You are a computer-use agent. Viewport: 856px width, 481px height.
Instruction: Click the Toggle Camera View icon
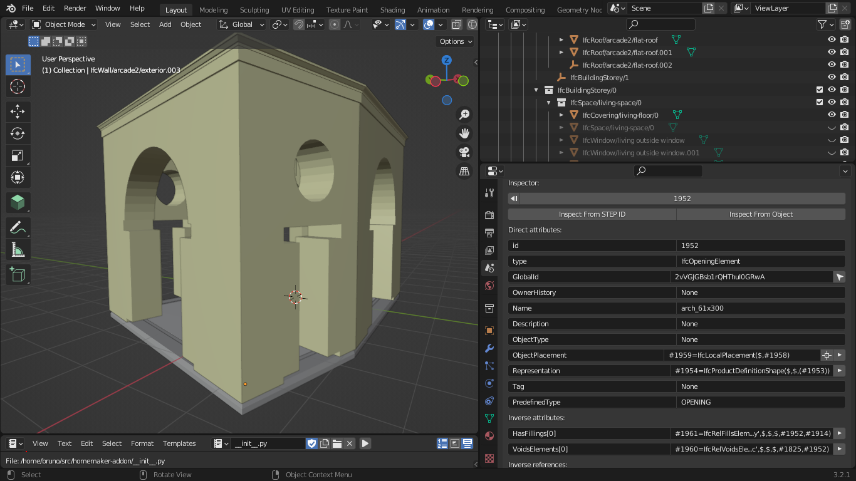click(464, 152)
